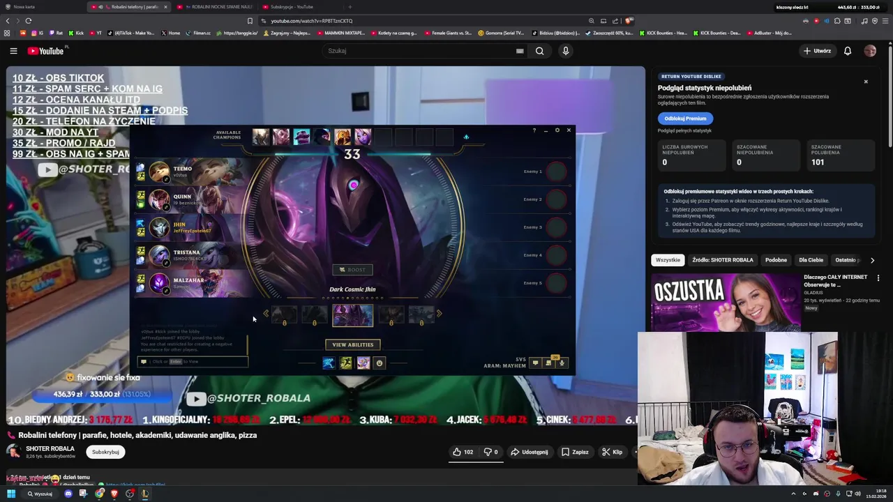This screenshot has width=893, height=502.
Task: Select the Źródło: SHOTER ROBALA chip
Action: tap(723, 260)
